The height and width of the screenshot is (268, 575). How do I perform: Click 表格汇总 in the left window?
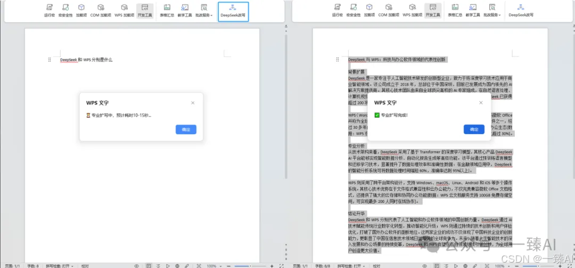point(167,10)
